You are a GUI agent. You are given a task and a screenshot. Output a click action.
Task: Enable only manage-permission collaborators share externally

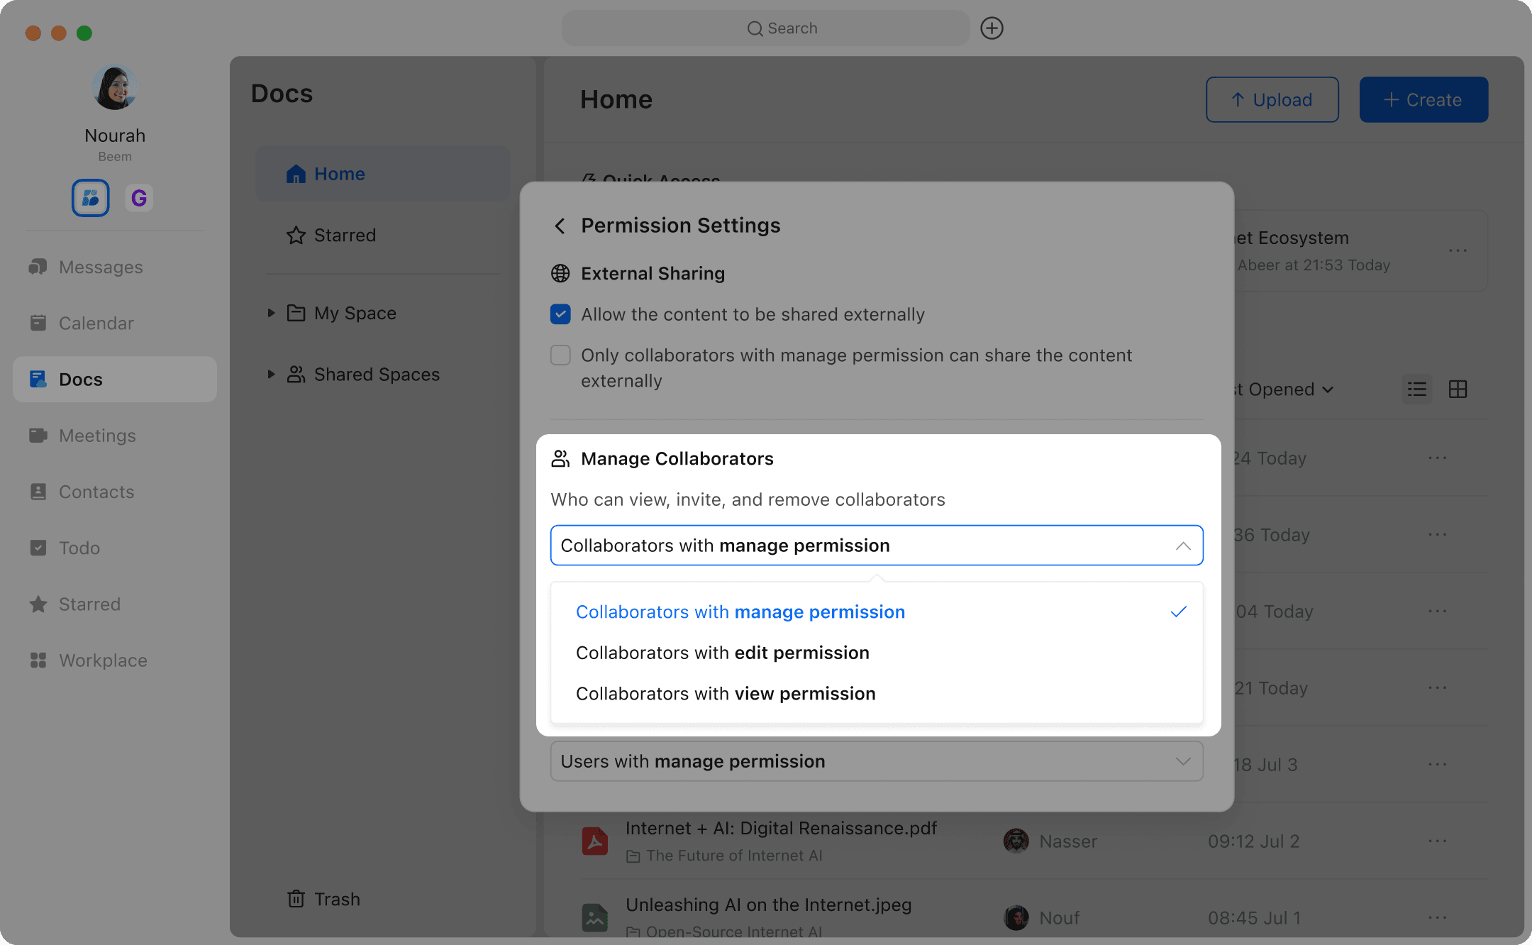pos(560,355)
